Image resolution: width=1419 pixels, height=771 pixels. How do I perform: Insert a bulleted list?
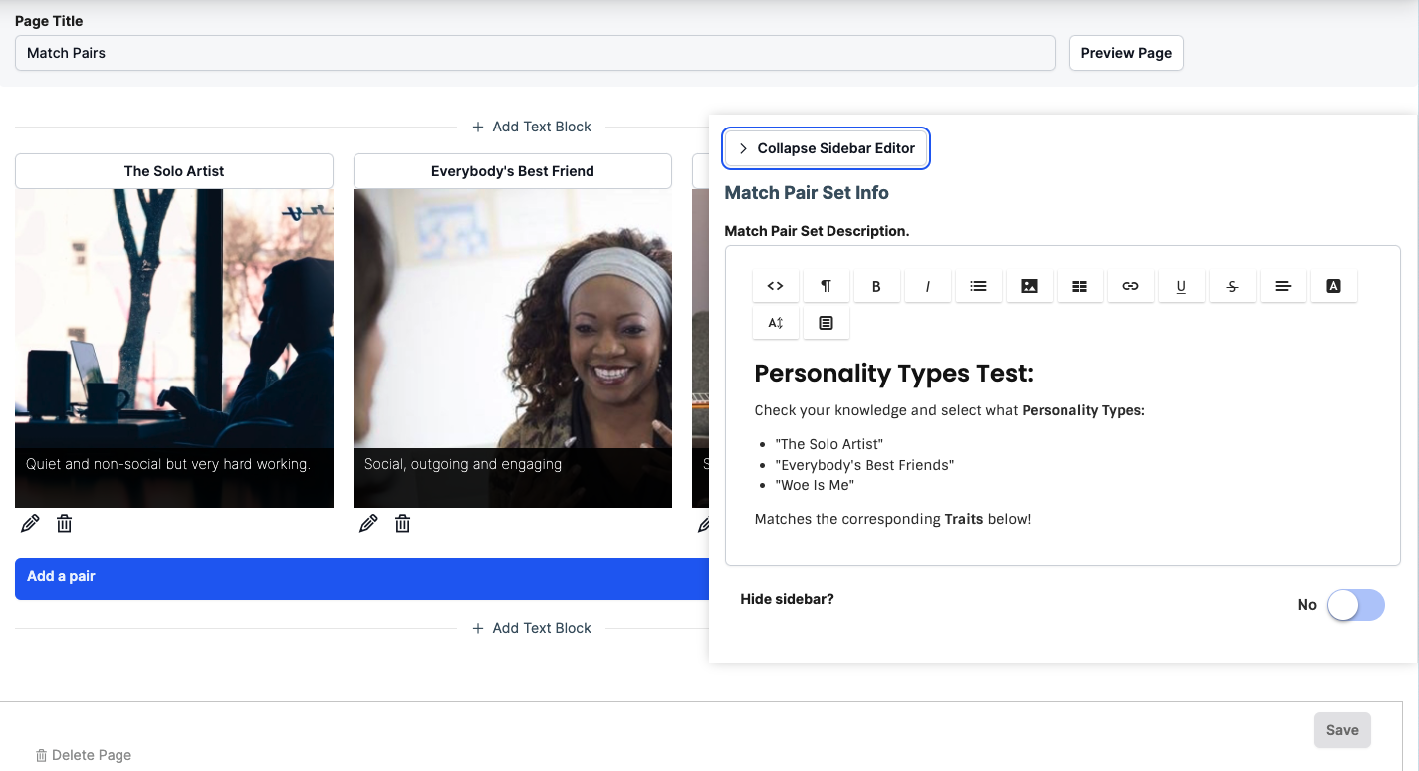tap(978, 286)
